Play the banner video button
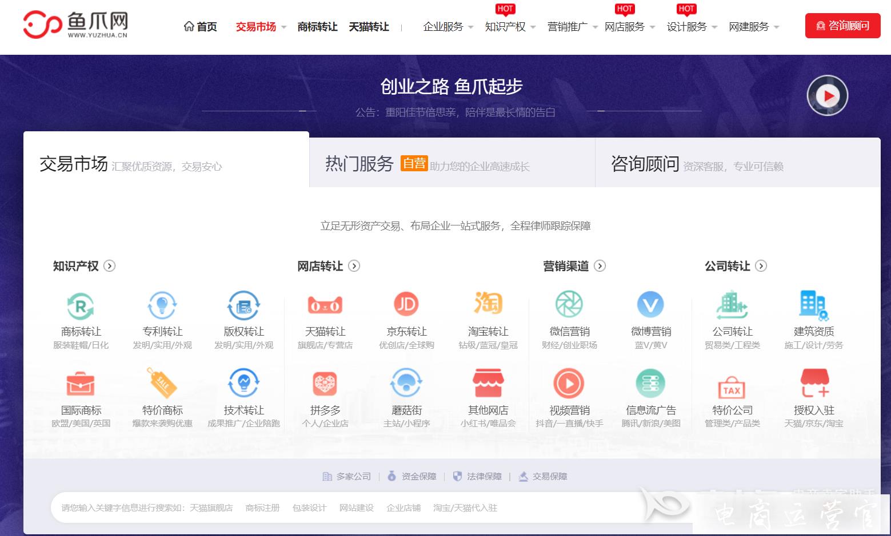This screenshot has width=891, height=536. [x=827, y=95]
